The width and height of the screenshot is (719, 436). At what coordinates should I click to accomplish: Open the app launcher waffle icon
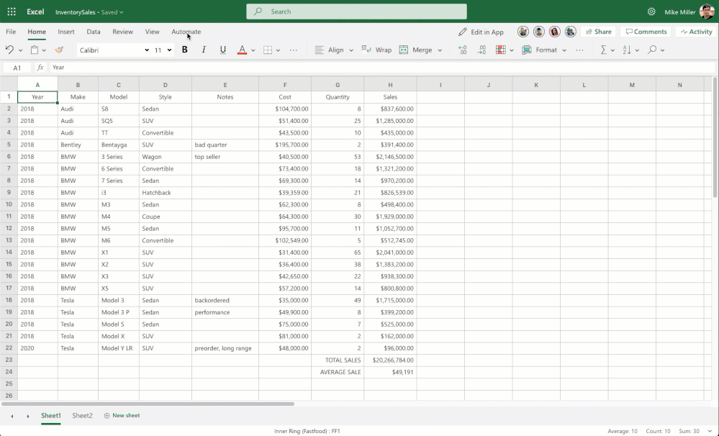[x=12, y=12]
